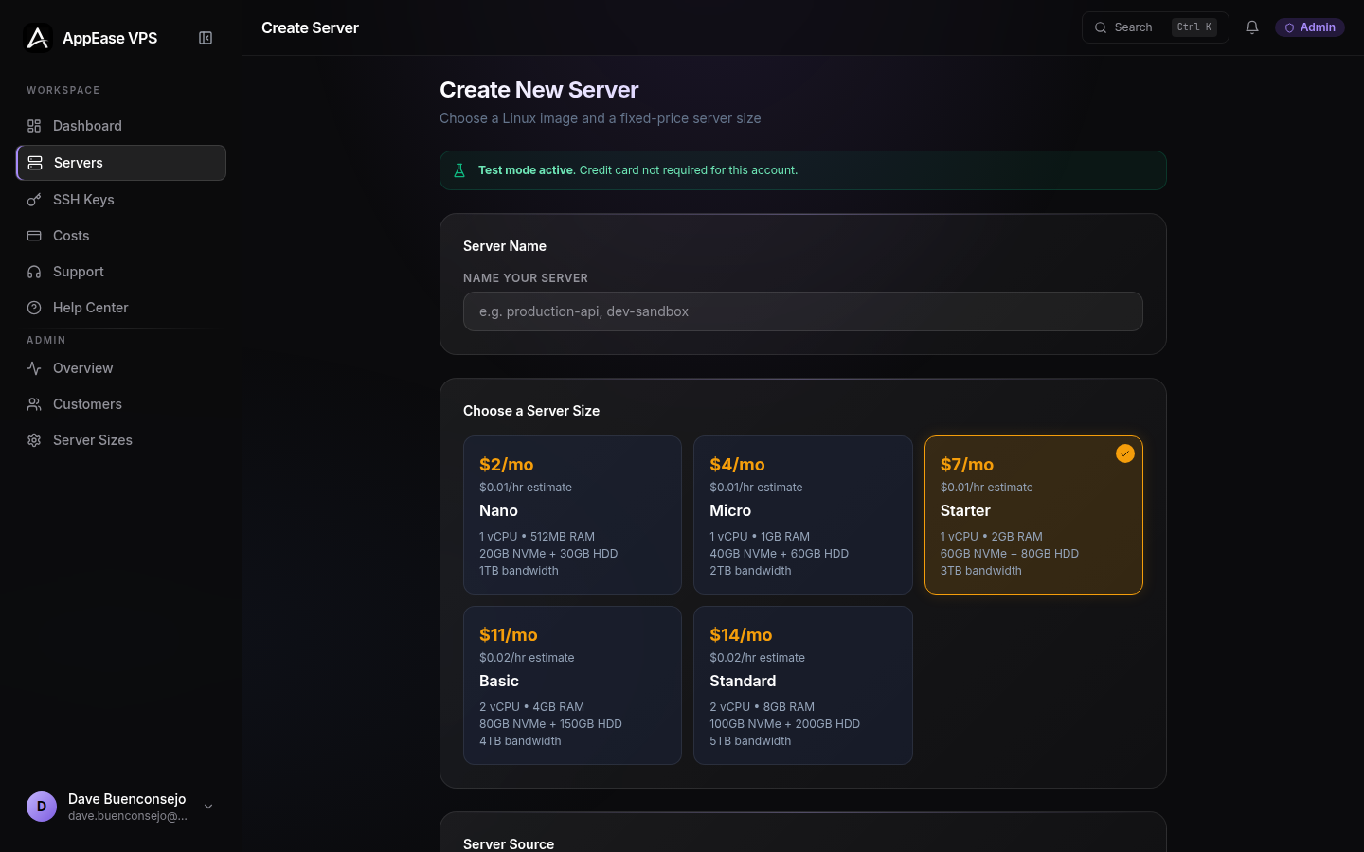Collapse the sidebar with the panel icon
Screen dimensions: 1364x852
[206, 38]
